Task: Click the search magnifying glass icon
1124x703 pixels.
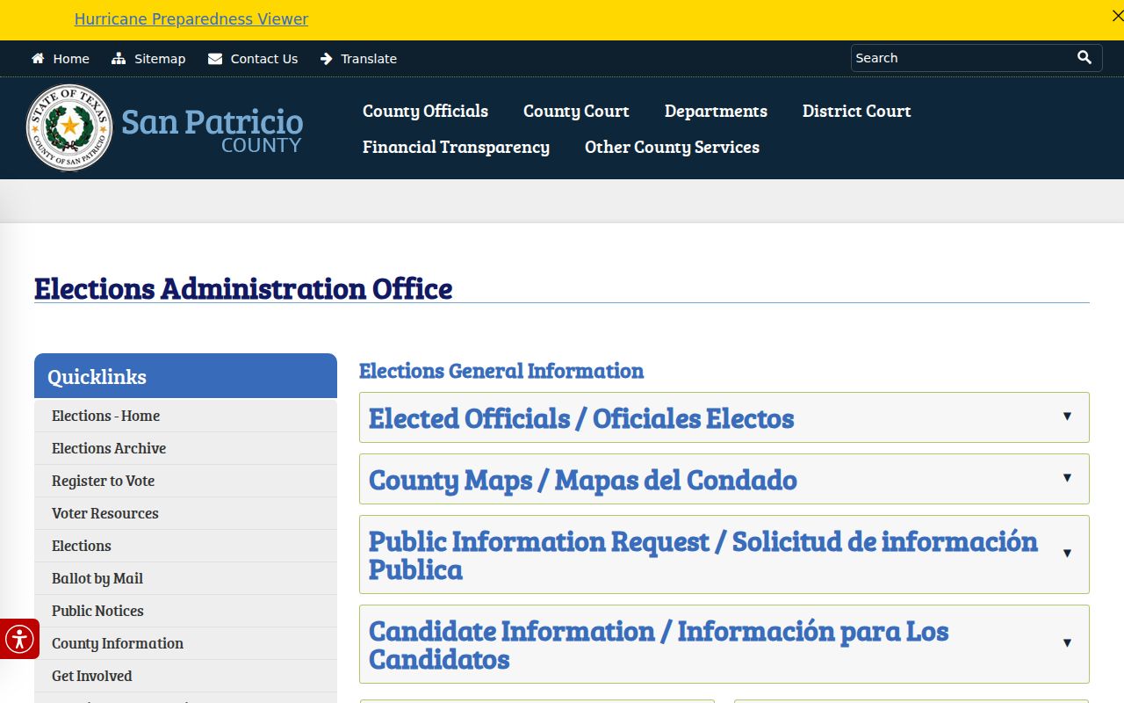Action: point(1084,58)
